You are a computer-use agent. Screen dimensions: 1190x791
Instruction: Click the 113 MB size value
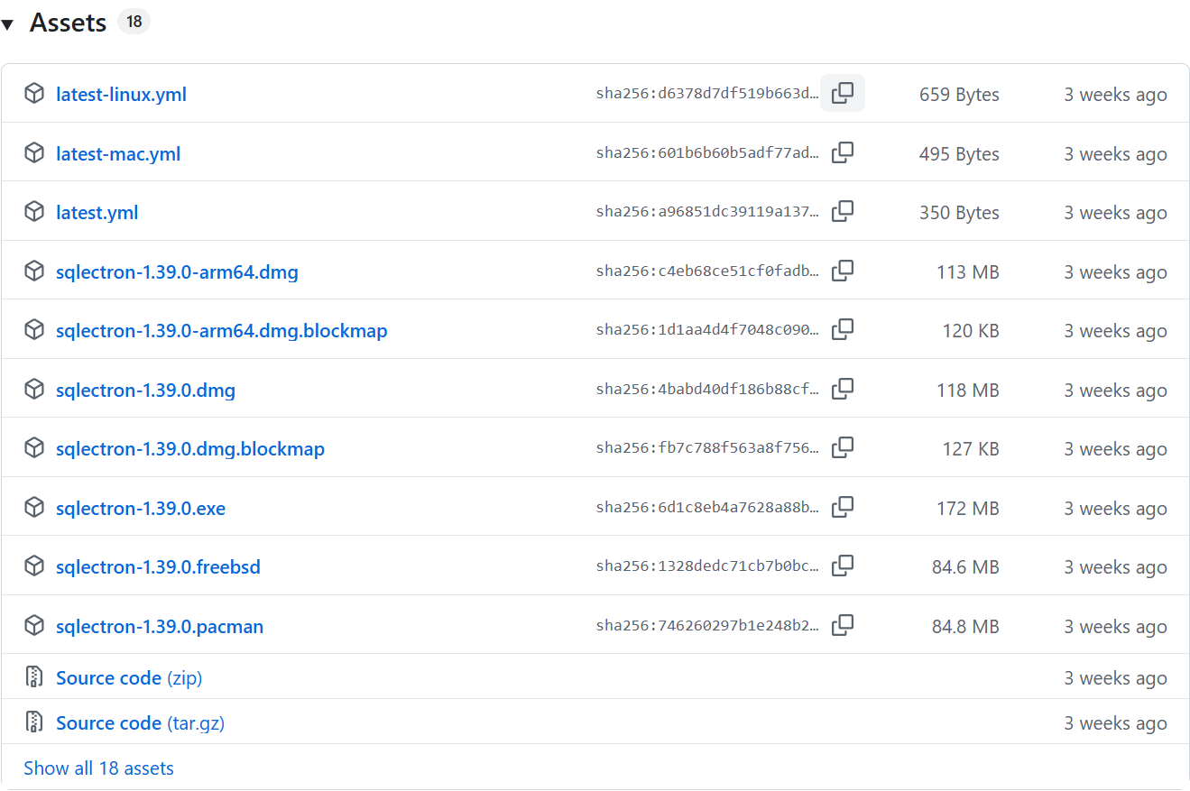point(968,272)
